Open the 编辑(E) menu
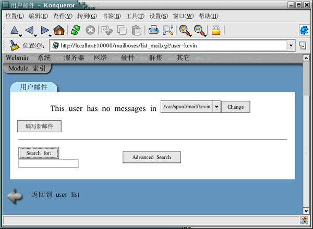The width and height of the screenshot is (313, 229). tap(38, 16)
